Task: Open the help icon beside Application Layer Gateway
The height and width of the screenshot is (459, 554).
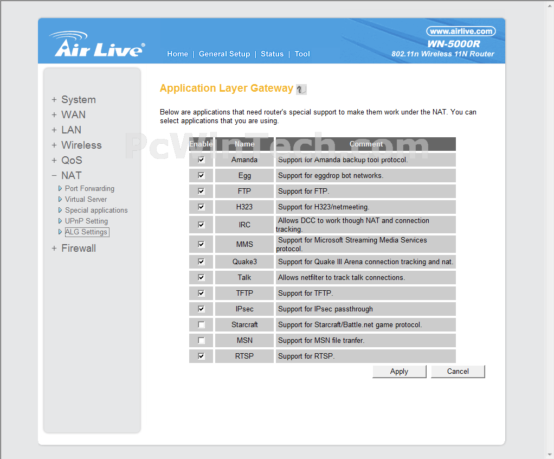Action: 301,89
